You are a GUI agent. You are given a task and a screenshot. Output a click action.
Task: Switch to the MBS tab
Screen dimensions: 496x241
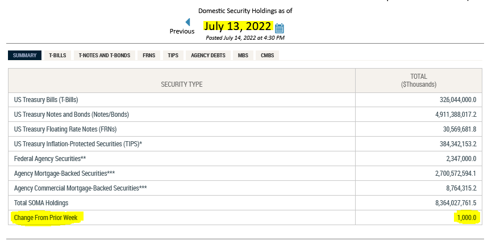tap(243, 55)
